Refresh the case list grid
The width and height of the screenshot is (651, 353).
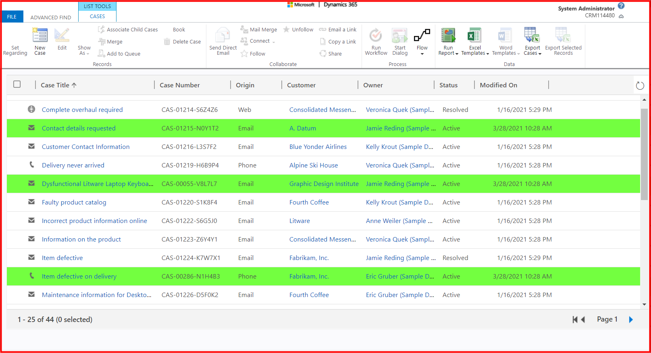pyautogui.click(x=640, y=85)
